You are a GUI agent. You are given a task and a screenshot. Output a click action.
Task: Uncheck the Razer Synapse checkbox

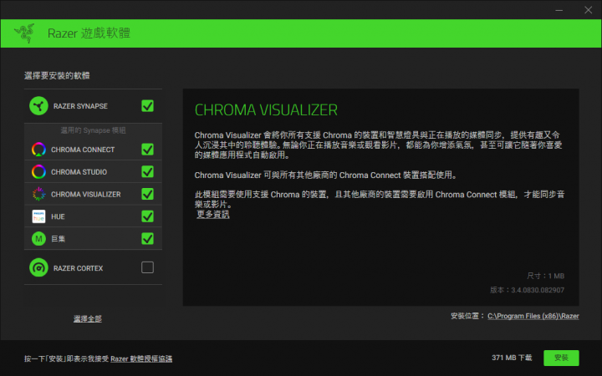point(147,106)
